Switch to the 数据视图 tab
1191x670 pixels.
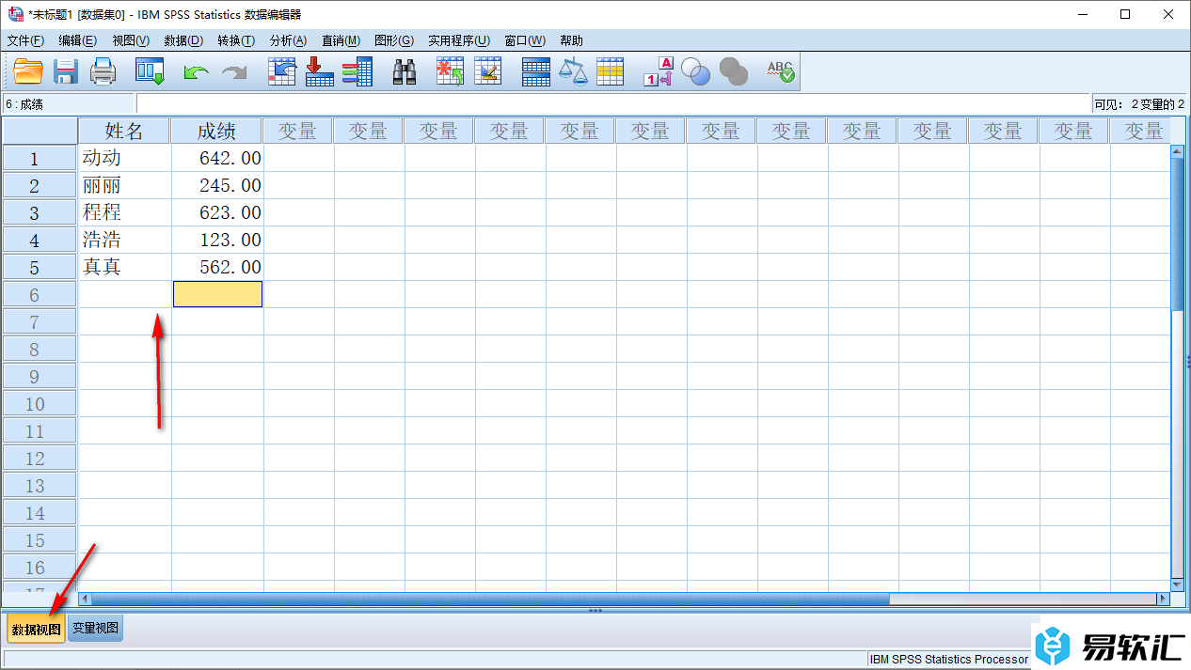coord(36,629)
